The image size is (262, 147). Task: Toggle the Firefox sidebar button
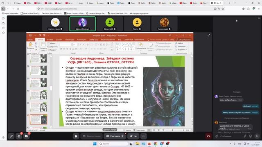pos(3,9)
